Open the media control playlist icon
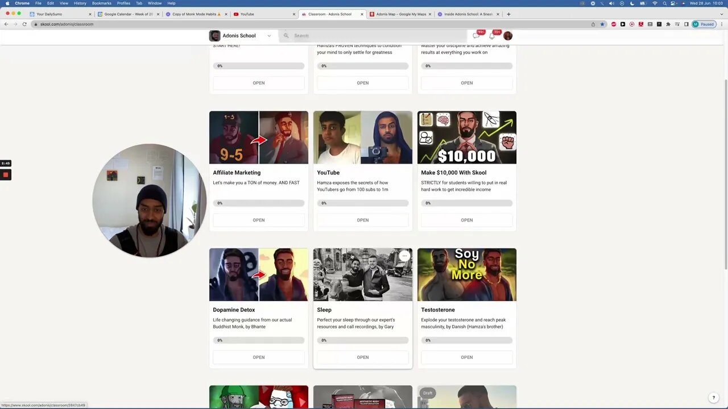The width and height of the screenshot is (728, 409). tap(677, 24)
